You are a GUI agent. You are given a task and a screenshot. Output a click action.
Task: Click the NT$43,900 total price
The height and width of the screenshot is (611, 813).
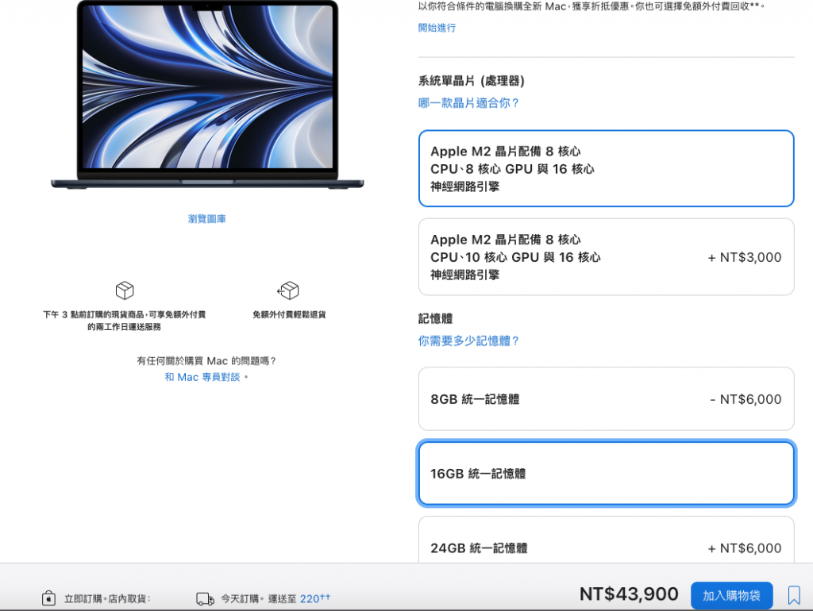629,594
